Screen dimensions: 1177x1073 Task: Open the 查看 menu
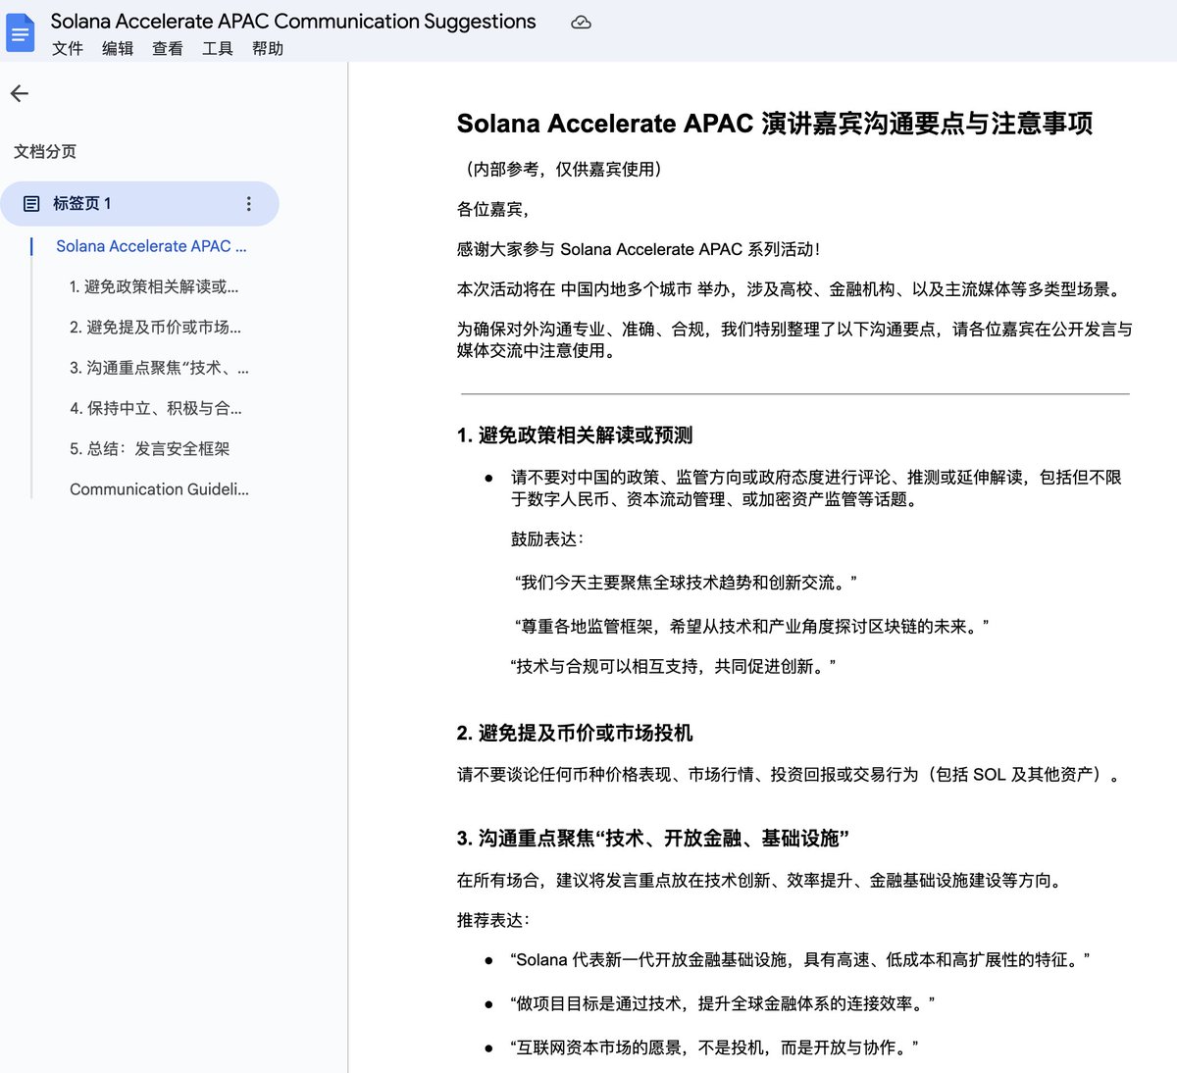click(x=167, y=48)
